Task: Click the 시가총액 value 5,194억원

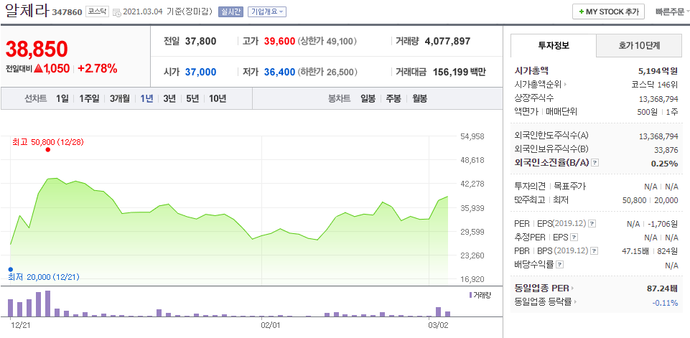Action: coord(658,70)
